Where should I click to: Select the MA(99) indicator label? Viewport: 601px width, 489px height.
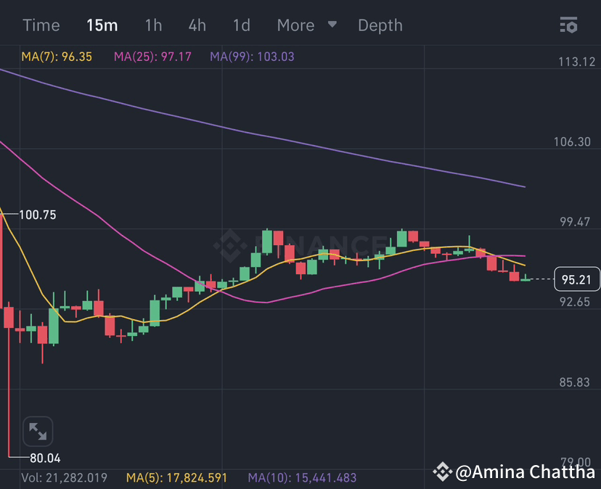tap(250, 56)
